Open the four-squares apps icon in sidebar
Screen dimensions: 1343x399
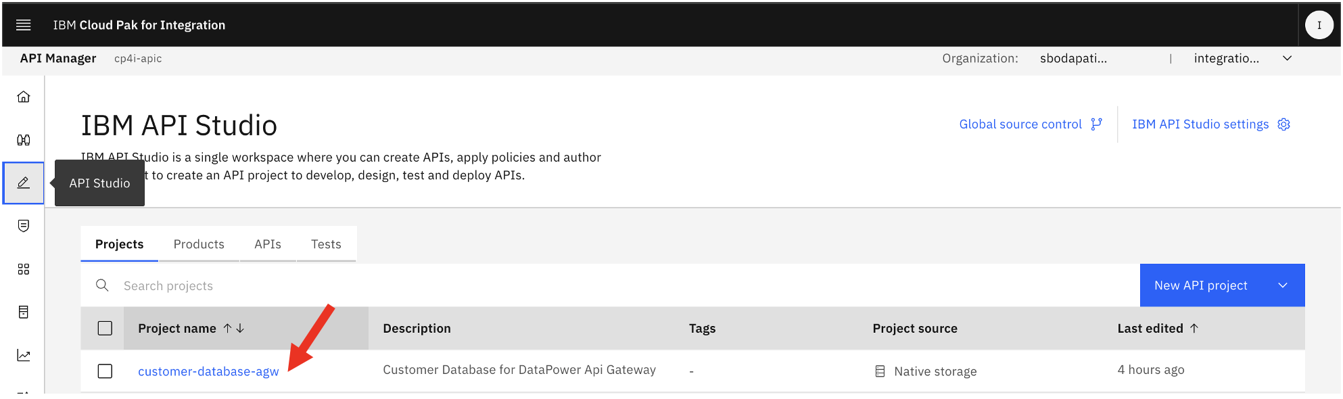(x=24, y=269)
